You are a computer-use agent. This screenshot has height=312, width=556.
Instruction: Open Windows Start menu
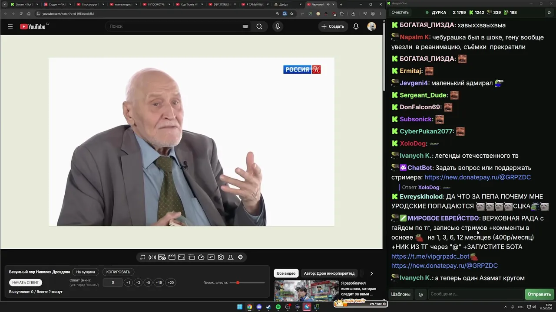click(240, 307)
